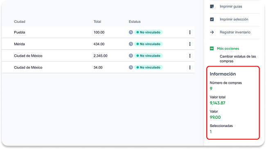Open the three-dot menu for Puebla row
The image size is (266, 149).
coord(190,32)
